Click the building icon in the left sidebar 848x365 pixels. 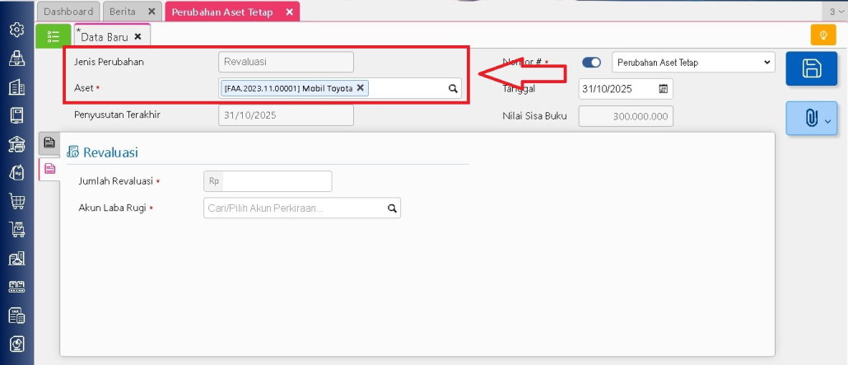tap(16, 87)
